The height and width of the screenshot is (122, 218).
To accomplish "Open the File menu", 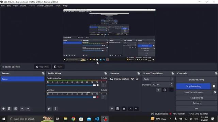I will pos(3,6).
